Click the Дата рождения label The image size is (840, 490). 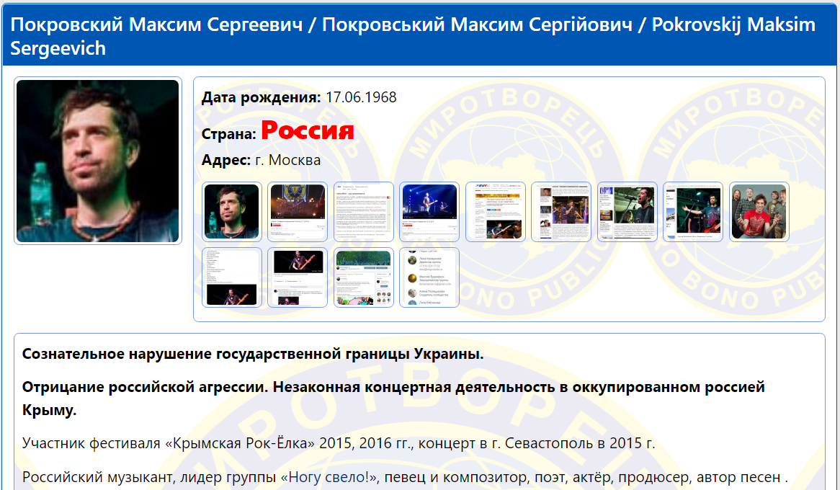(261, 97)
